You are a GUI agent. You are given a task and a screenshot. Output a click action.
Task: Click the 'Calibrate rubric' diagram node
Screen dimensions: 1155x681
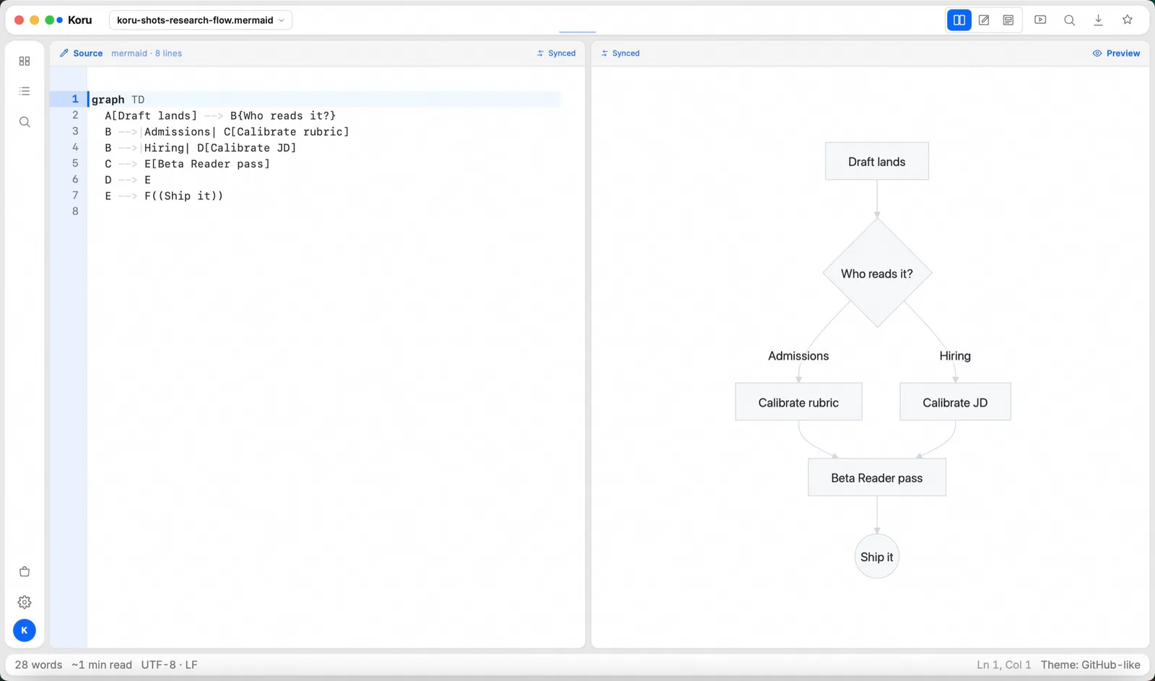pyautogui.click(x=798, y=402)
